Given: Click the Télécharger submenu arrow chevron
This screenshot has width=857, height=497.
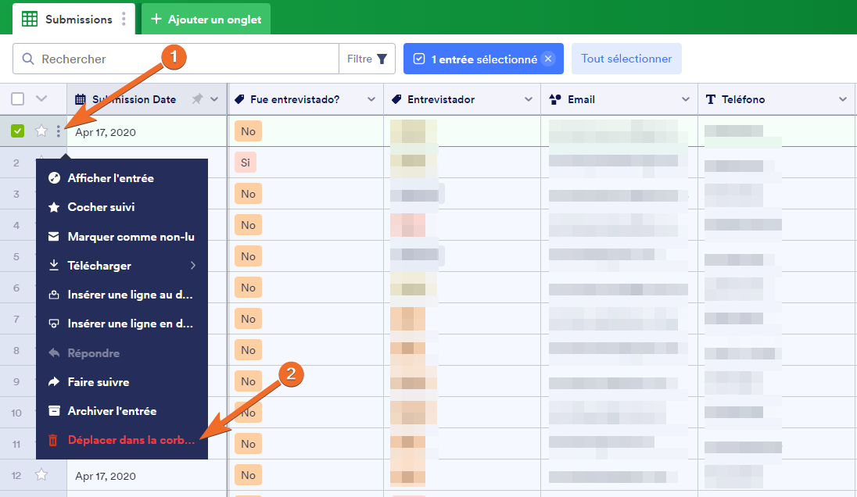Looking at the screenshot, I should point(193,266).
